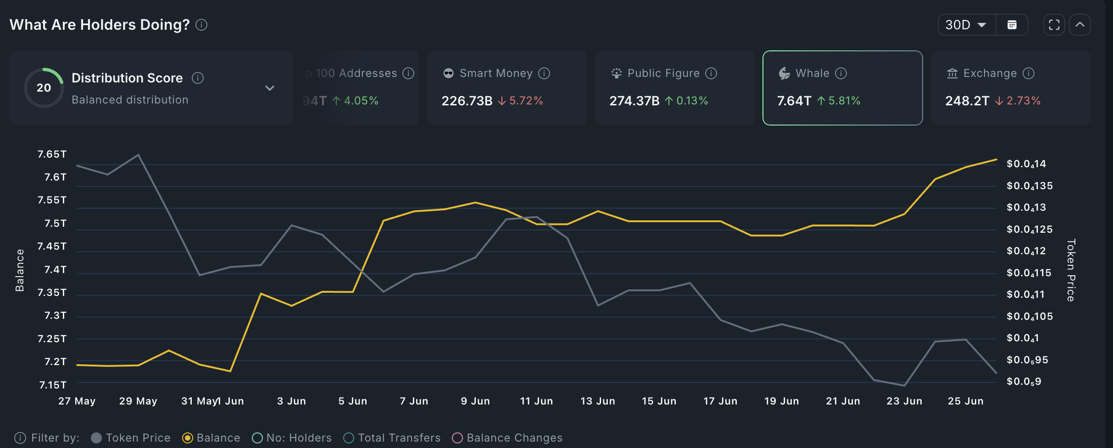Open the Smart Money holder card

(x=506, y=88)
